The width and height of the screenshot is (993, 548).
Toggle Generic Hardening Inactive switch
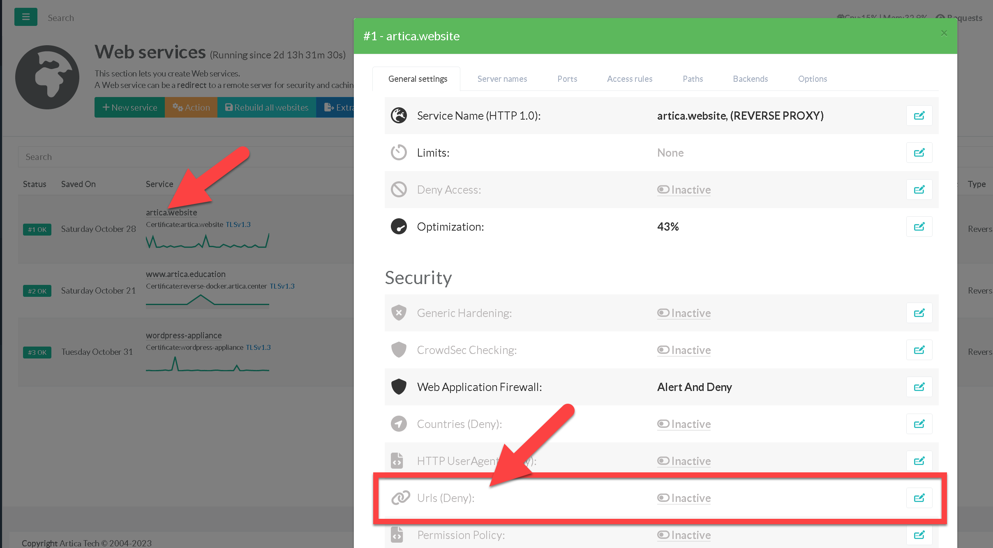click(x=684, y=313)
